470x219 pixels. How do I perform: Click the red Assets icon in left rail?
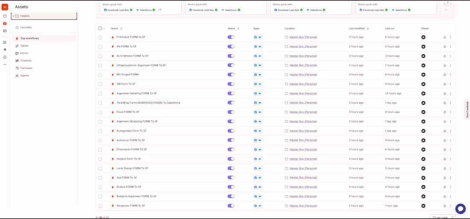point(5,24)
